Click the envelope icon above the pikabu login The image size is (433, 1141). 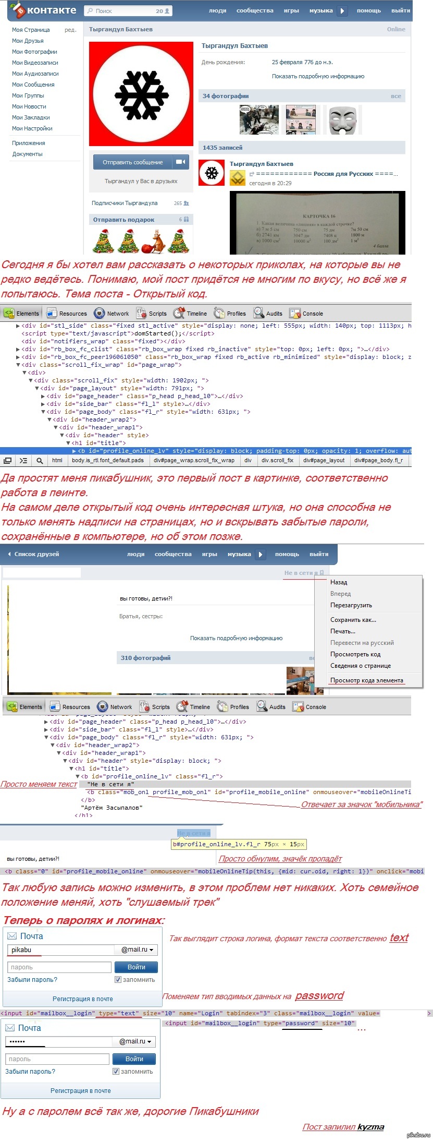(x=12, y=936)
